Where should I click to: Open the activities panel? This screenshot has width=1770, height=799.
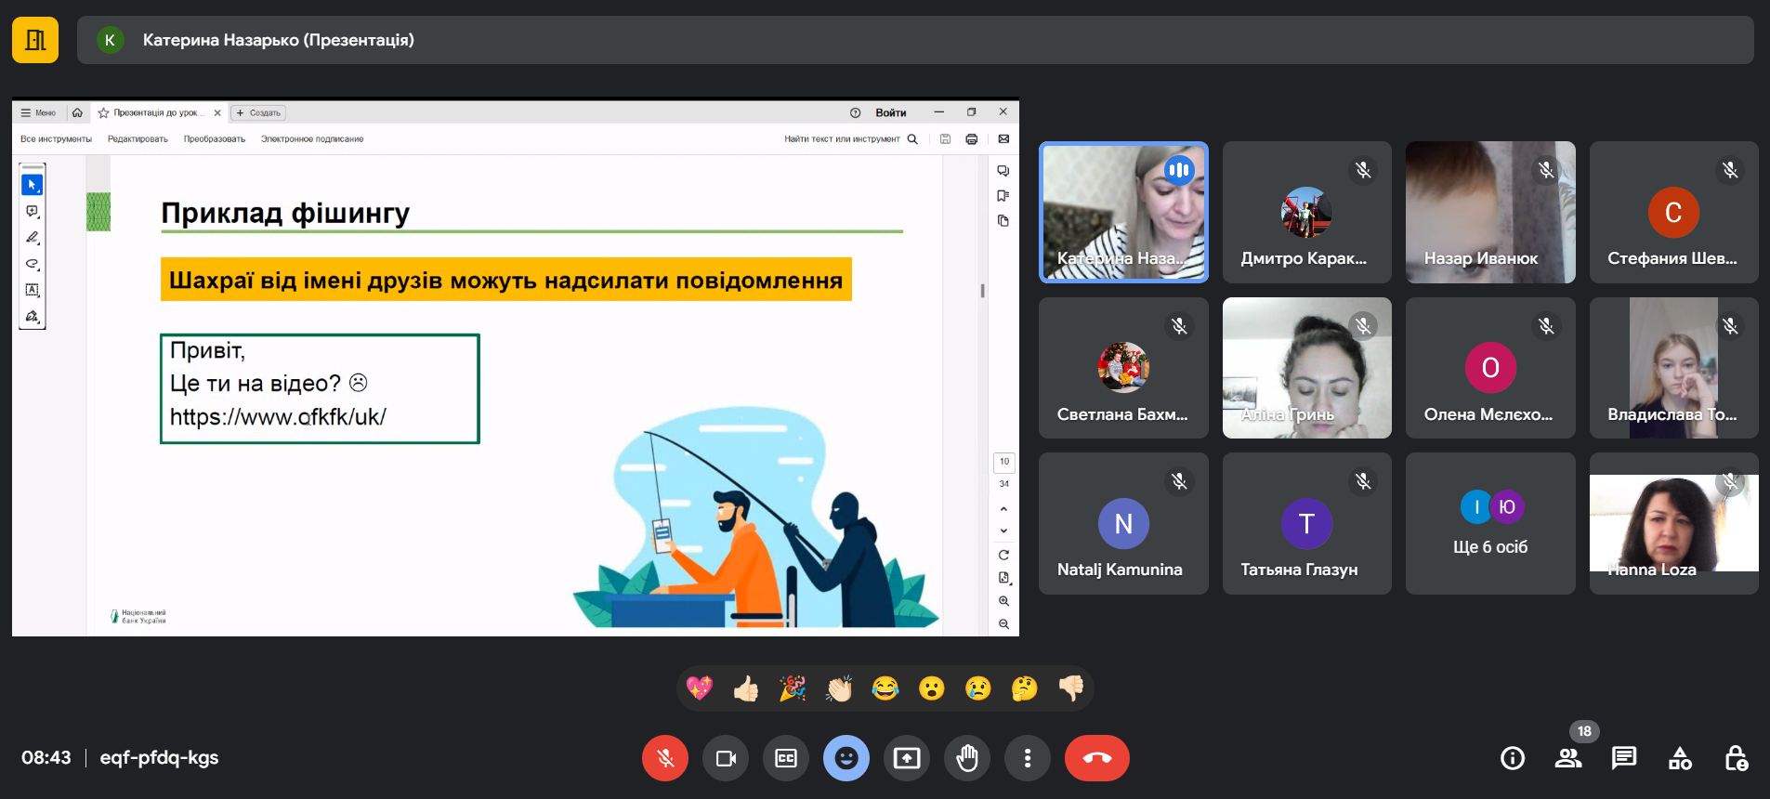tap(1680, 758)
